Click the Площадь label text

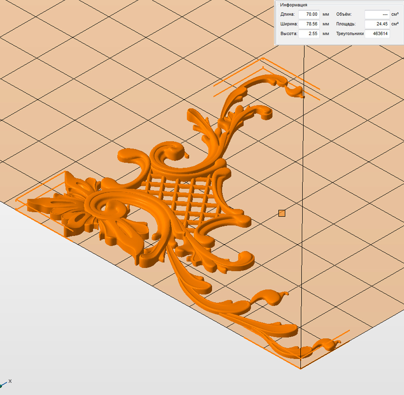[346, 24]
